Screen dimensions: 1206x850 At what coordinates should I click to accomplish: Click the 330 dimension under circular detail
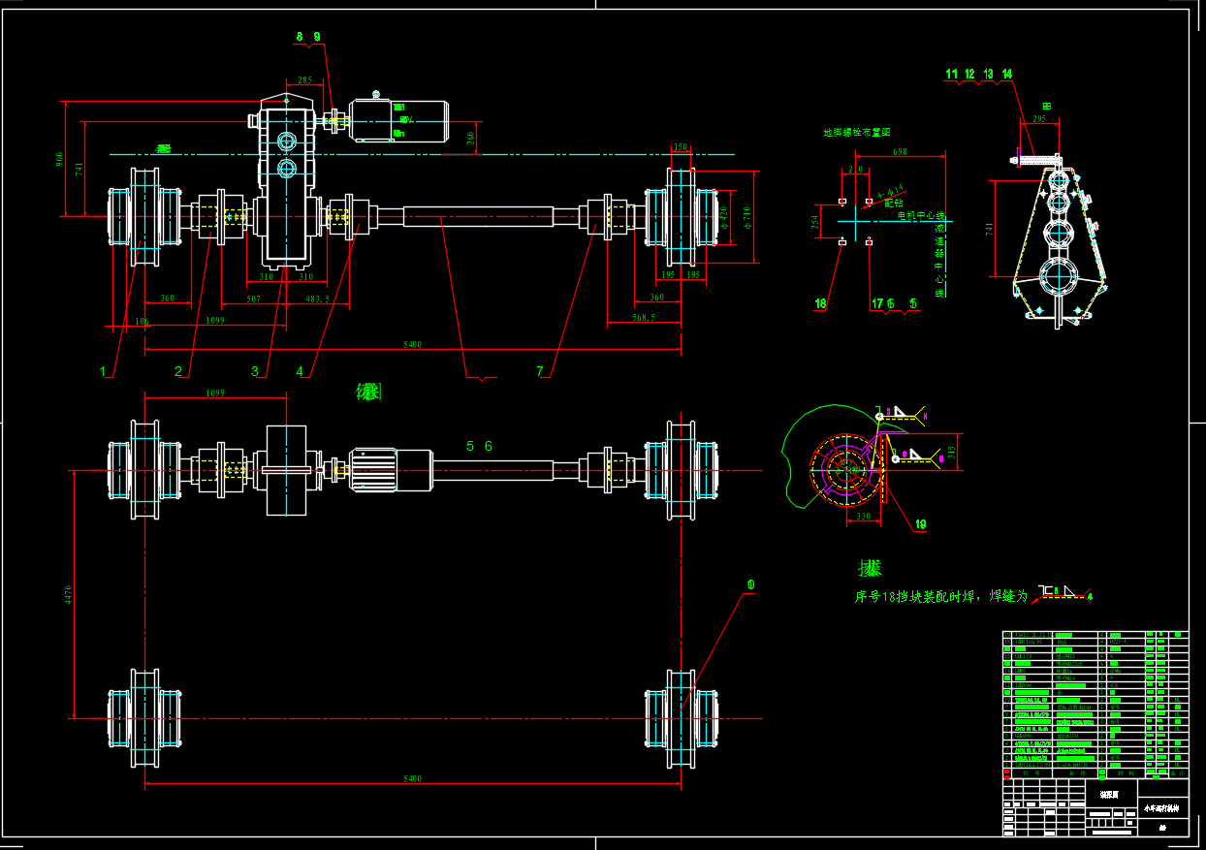click(862, 517)
